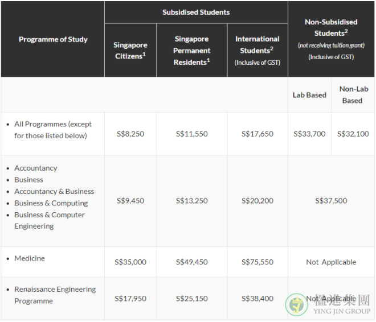This screenshot has width=376, height=322.
Task: Select Not Applicable in Medicine row
Action: (x=331, y=262)
